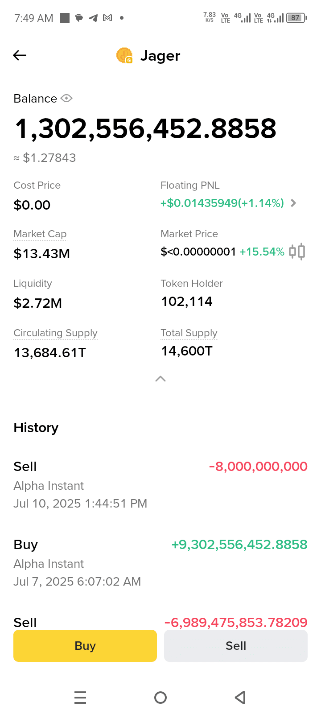Tap the Jager coin logo
The image size is (321, 719).
(124, 55)
